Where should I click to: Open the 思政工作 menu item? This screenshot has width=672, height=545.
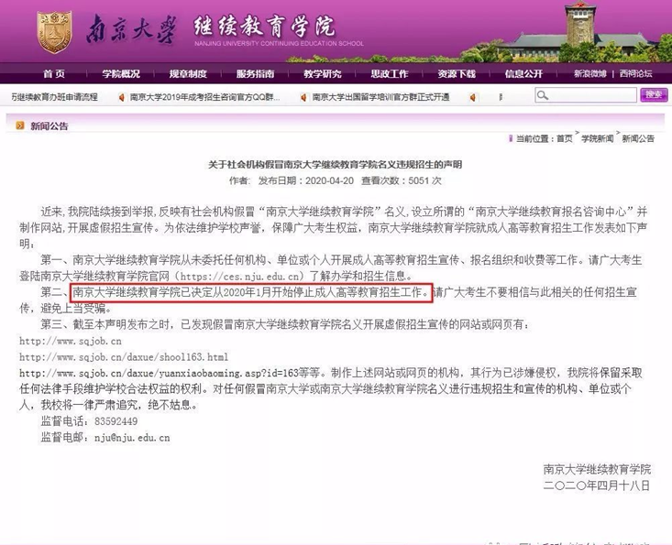(389, 73)
